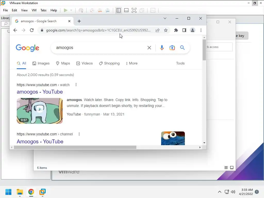The width and height of the screenshot is (264, 198).
Task: Switch to Images results
Action: pos(41,63)
